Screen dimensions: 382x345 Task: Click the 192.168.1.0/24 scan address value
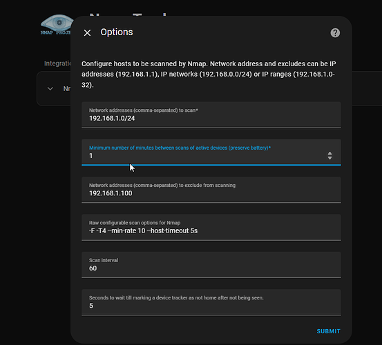(112, 118)
